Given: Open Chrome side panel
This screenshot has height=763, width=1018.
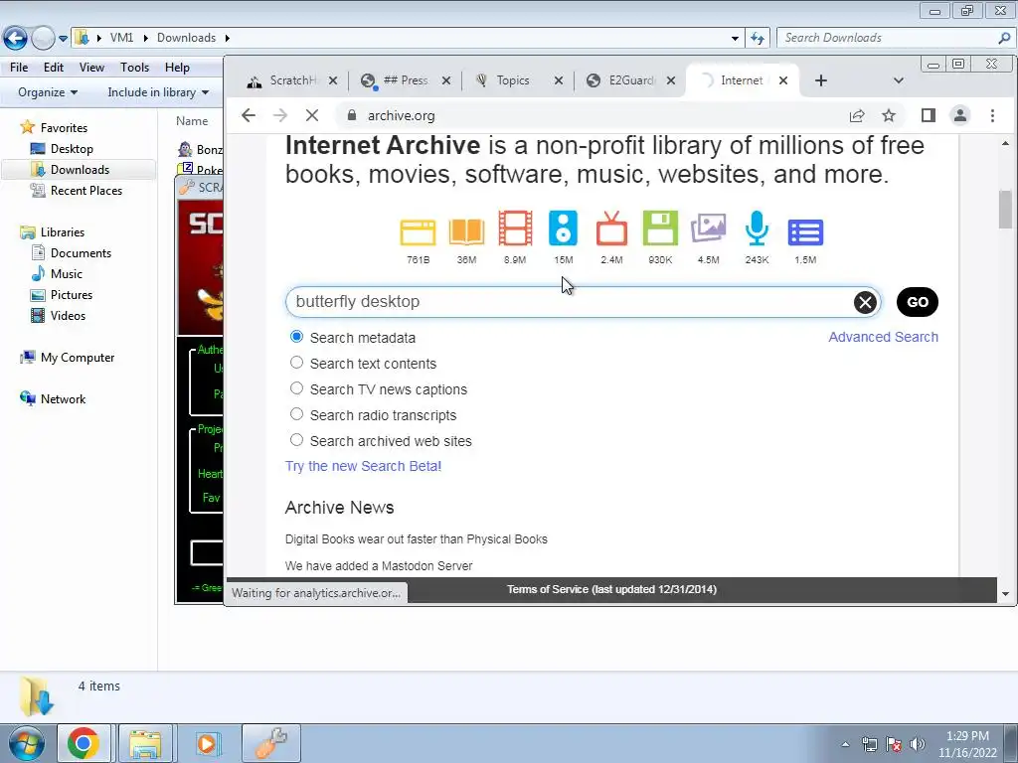Looking at the screenshot, I should point(928,115).
